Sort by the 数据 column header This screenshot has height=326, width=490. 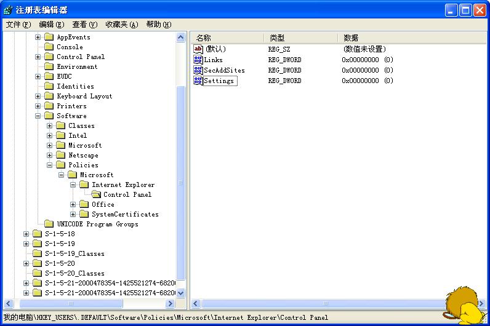click(x=412, y=38)
